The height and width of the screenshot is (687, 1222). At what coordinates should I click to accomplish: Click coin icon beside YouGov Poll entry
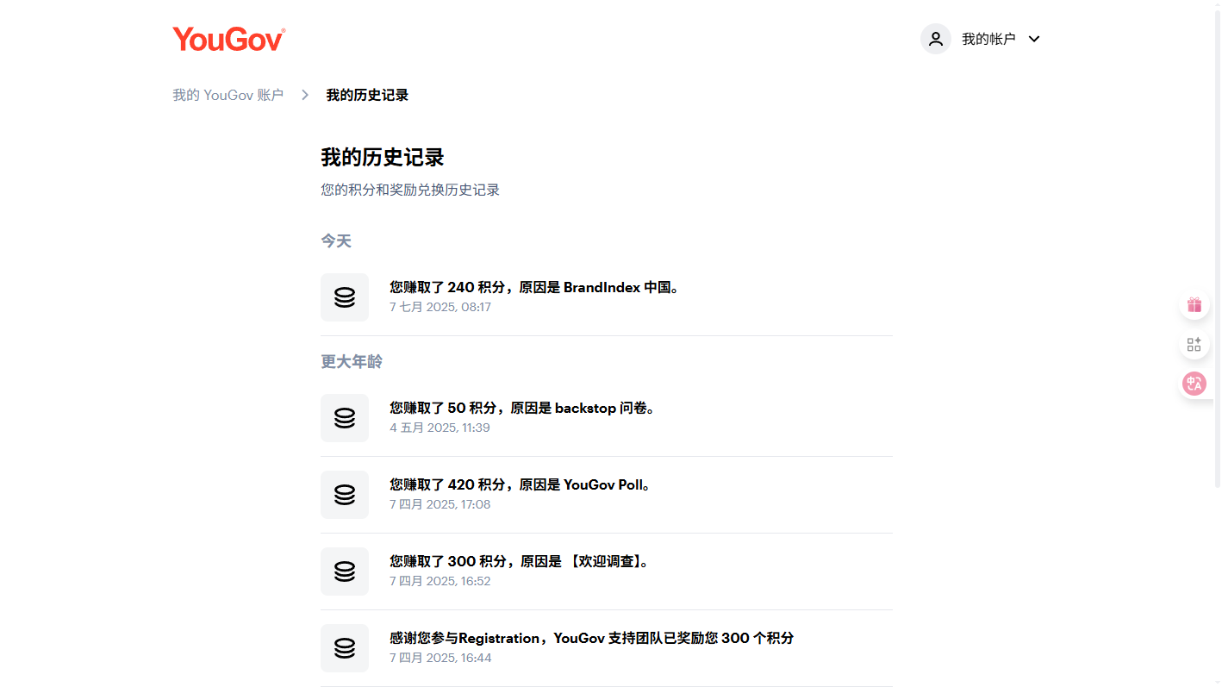[345, 495]
